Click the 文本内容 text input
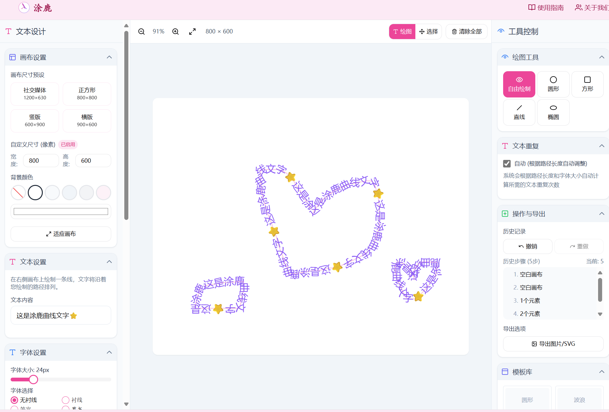Viewport: 609px width, 412px height. [61, 315]
